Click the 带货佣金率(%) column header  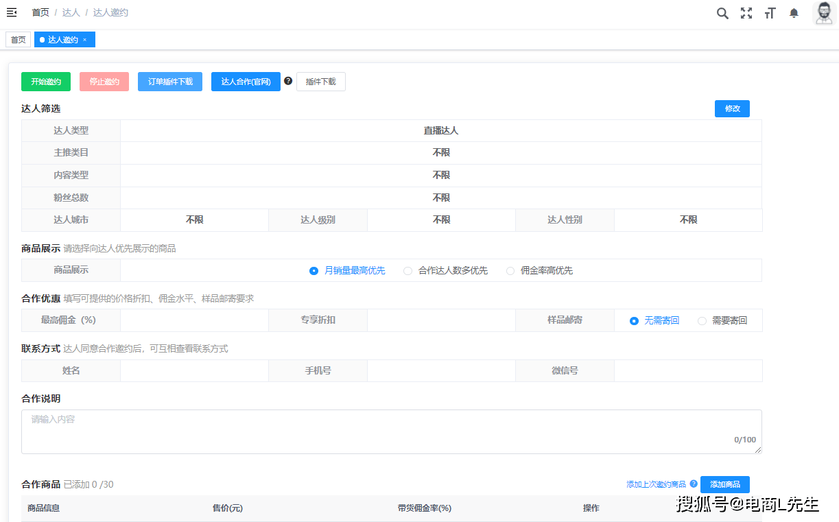[x=425, y=508]
